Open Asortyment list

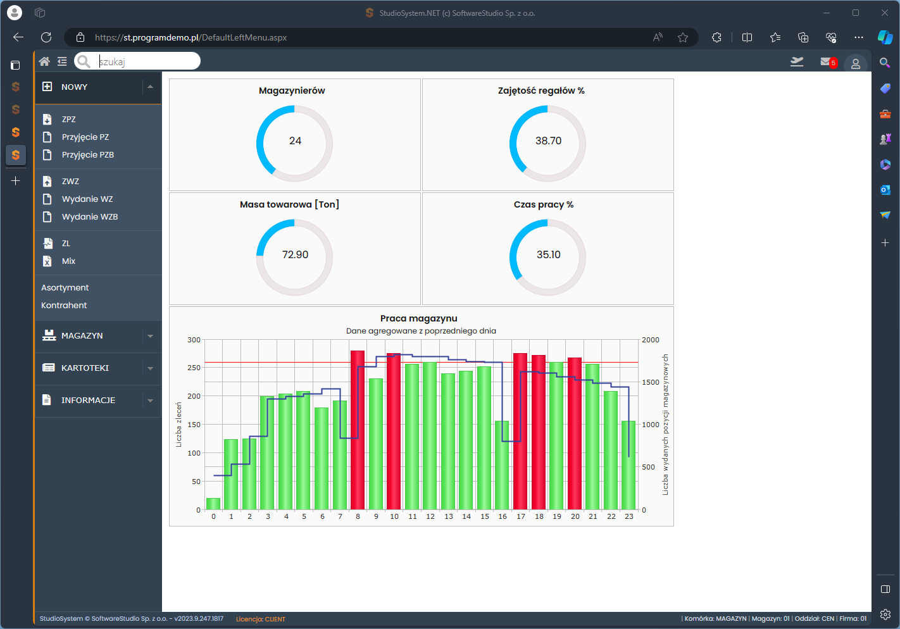click(x=65, y=287)
